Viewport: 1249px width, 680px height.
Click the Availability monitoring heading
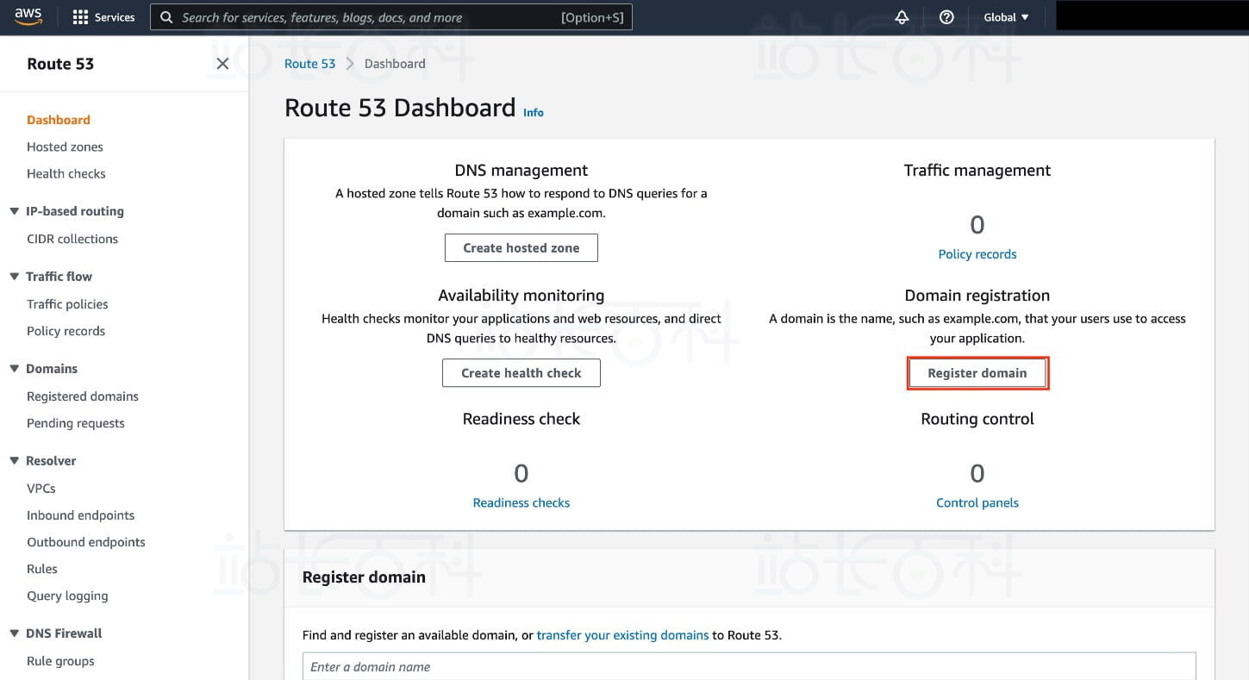[x=521, y=296]
